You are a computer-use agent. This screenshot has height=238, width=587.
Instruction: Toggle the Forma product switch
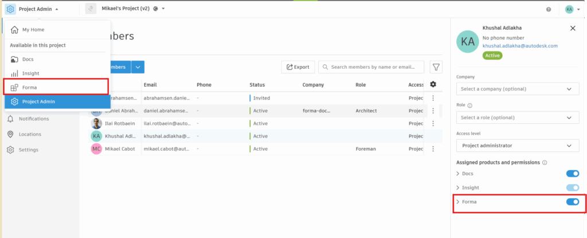(x=573, y=202)
